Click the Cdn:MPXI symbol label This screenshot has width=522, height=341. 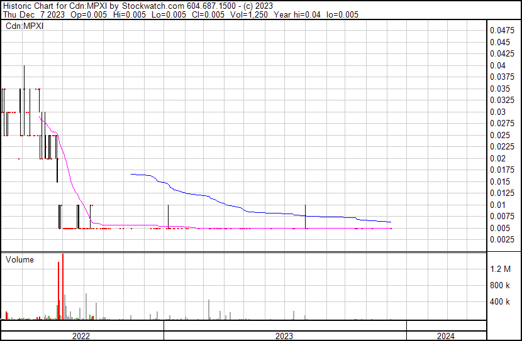[25, 26]
